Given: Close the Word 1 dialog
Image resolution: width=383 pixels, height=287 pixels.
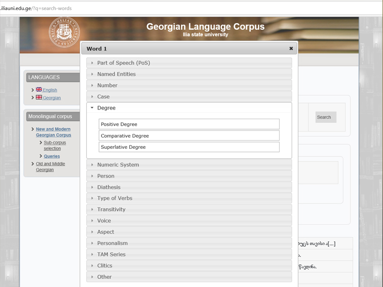Looking at the screenshot, I should 291,48.
